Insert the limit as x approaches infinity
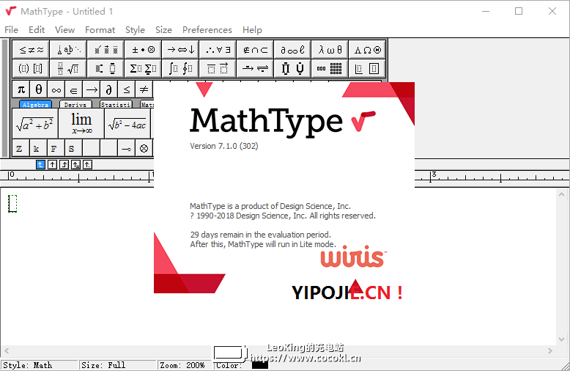Viewport: 570px width, 371px height. pyautogui.click(x=81, y=124)
